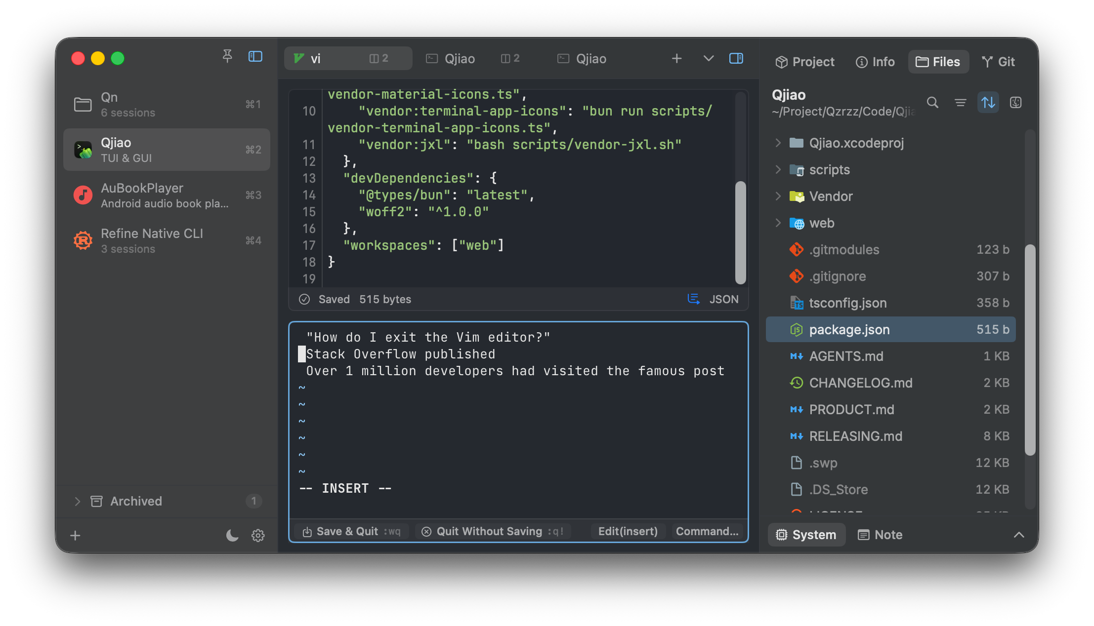Open the Refine Native CLI project
Screen dimensions: 1094x626
167,240
